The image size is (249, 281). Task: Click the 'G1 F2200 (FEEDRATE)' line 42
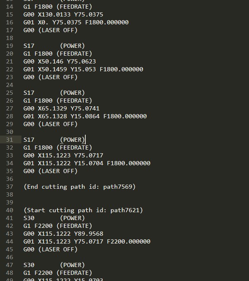point(58,226)
